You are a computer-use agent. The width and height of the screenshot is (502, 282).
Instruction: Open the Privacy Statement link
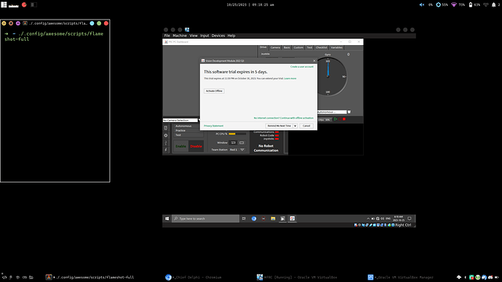214,126
